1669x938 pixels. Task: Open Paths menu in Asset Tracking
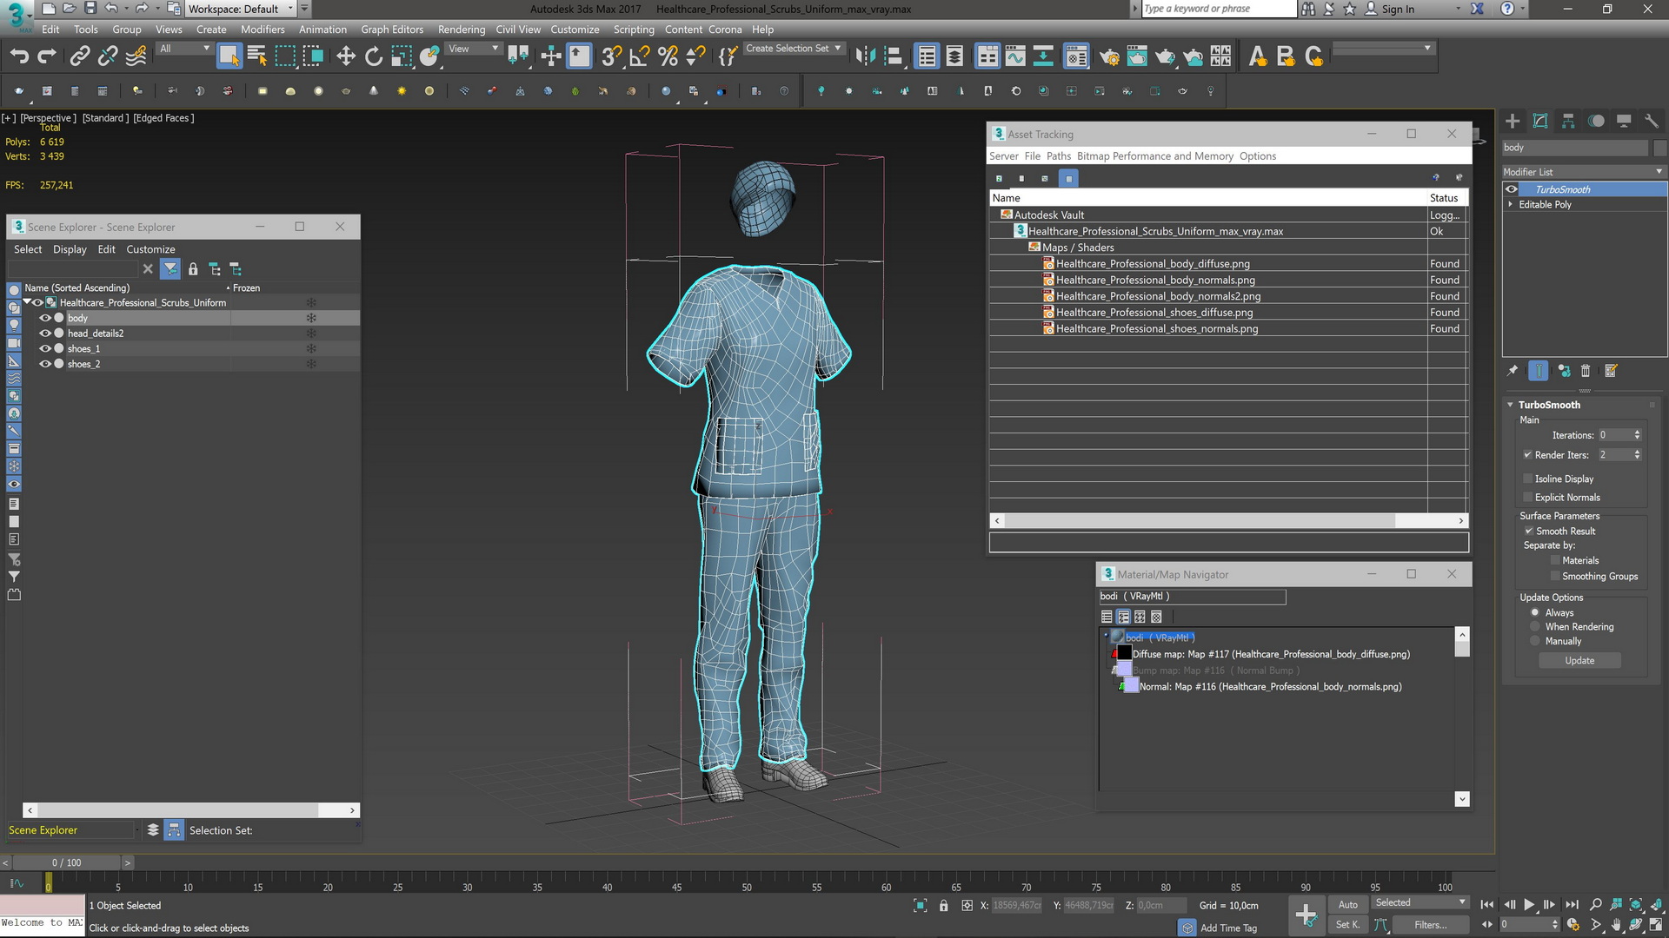(1058, 156)
